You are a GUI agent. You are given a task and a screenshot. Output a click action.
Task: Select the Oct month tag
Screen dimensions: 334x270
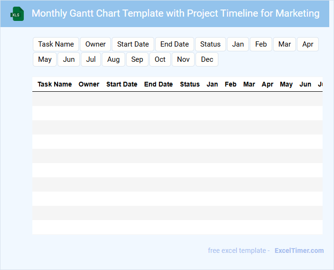point(160,59)
